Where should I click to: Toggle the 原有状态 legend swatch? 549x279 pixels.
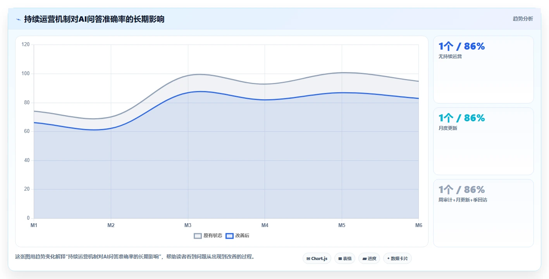coord(198,236)
